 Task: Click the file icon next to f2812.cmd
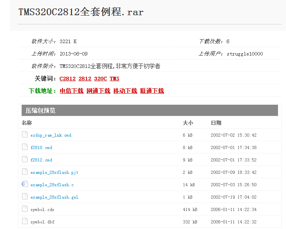coord(25,159)
